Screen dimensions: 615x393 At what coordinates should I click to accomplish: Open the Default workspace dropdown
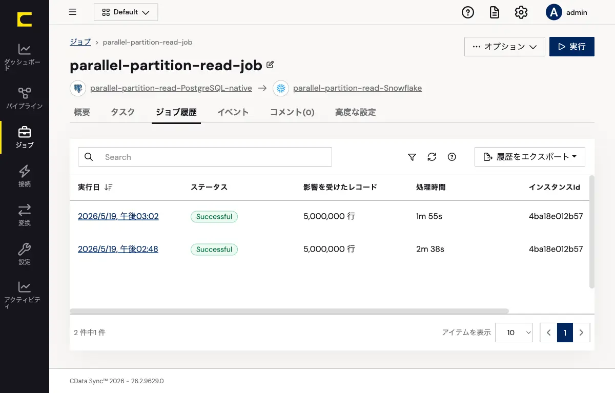coord(126,12)
